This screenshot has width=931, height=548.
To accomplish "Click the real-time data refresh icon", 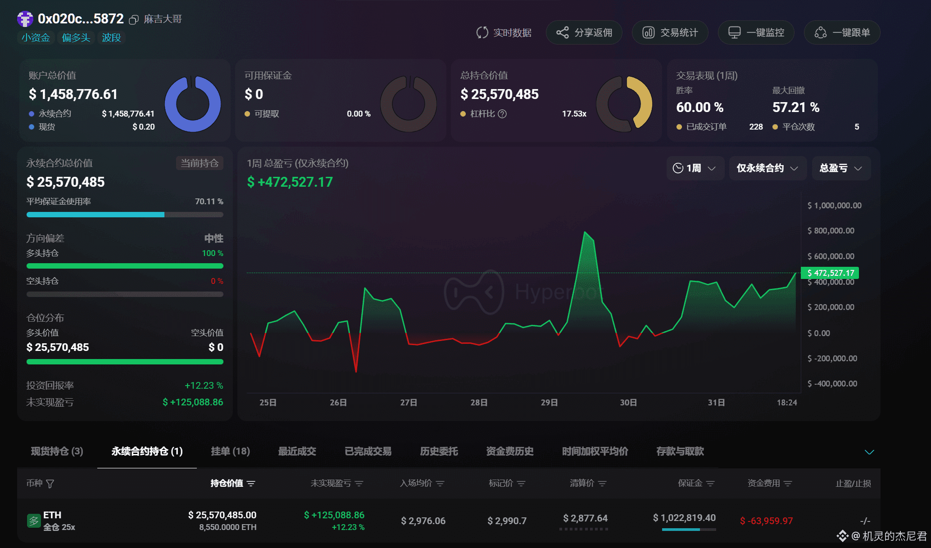I will tap(482, 32).
